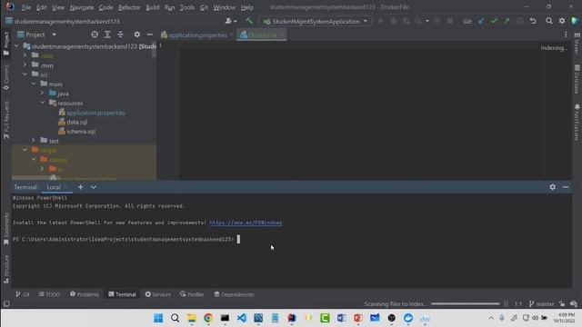Open the Build menu
The height and width of the screenshot is (327, 582).
(152, 7)
